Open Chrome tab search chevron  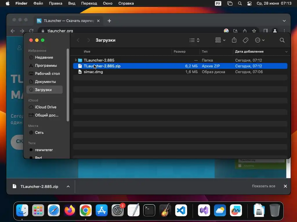click(284, 21)
